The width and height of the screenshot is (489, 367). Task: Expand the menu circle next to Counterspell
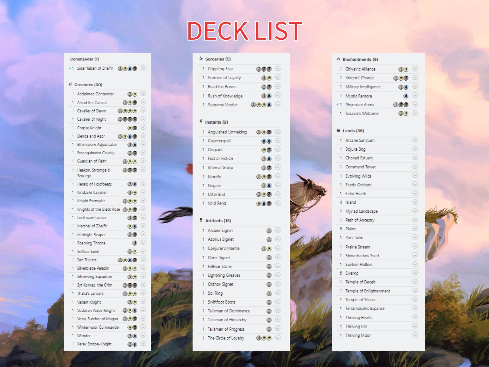click(x=278, y=141)
